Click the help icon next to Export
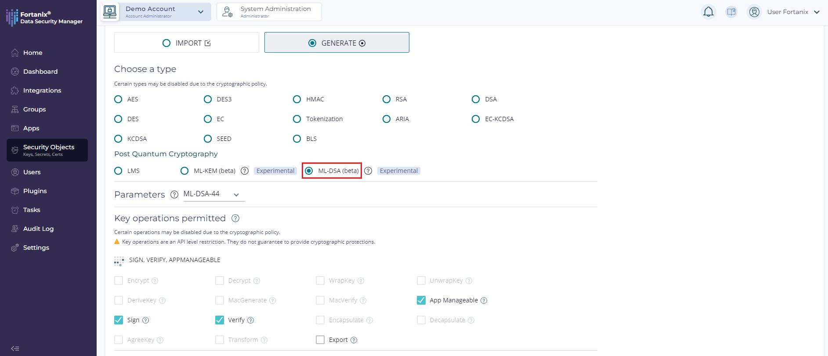Image resolution: width=828 pixels, height=356 pixels. tap(354, 340)
